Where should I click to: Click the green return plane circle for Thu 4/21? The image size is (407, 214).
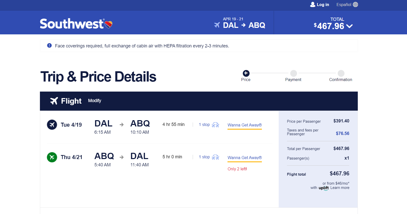point(52,157)
